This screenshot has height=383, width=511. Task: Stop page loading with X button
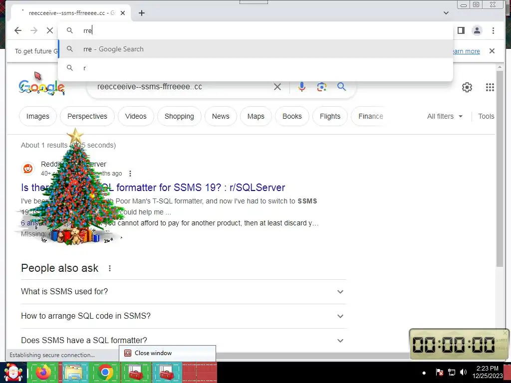49,30
